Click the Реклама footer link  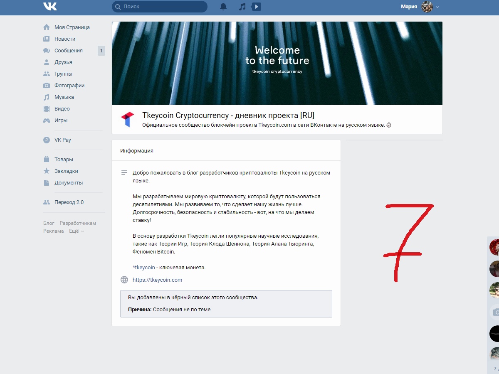coord(54,231)
